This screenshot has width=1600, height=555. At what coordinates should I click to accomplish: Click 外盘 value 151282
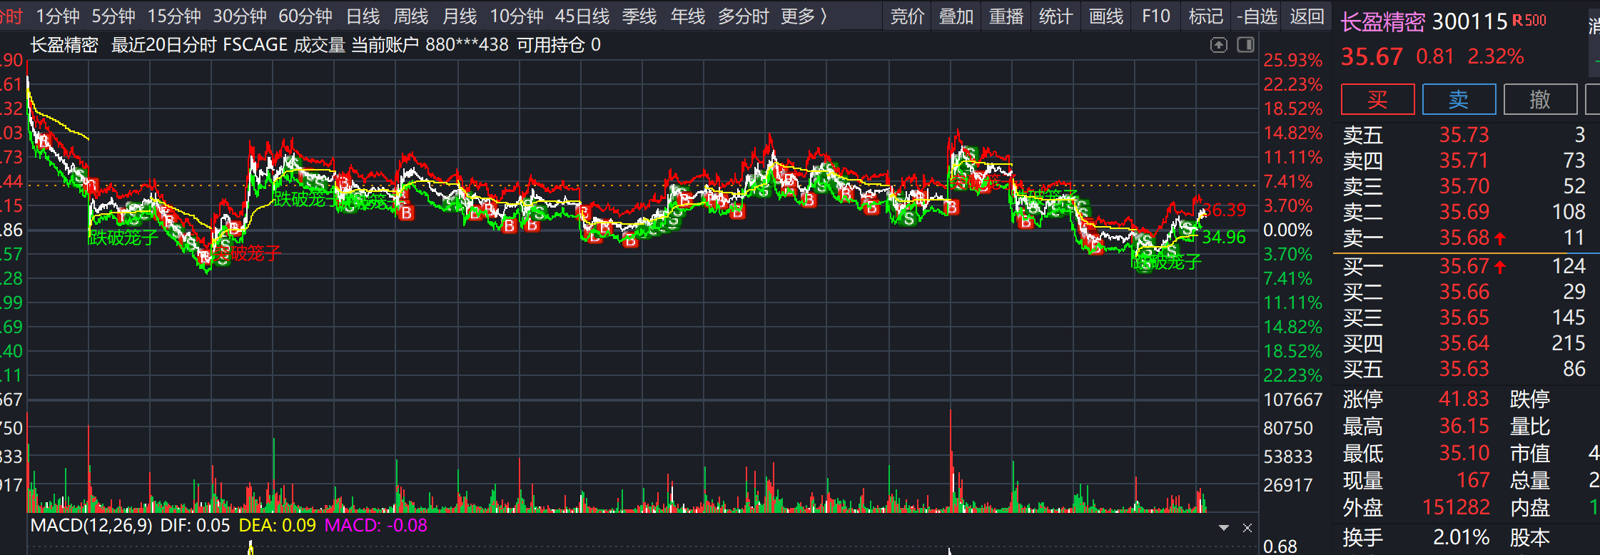click(1456, 507)
